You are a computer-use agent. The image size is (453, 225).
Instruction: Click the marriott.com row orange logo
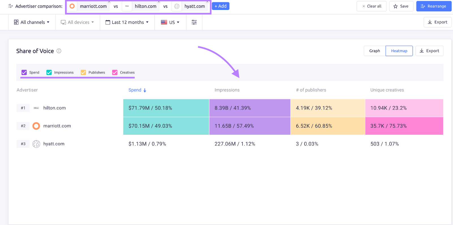[36, 126]
